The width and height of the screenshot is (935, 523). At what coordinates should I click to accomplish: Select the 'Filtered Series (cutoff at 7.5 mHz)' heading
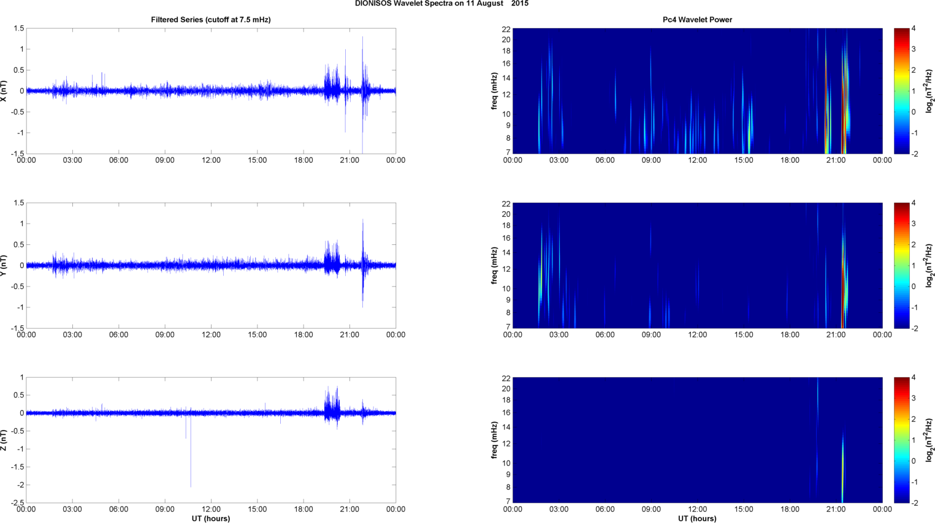(x=211, y=20)
